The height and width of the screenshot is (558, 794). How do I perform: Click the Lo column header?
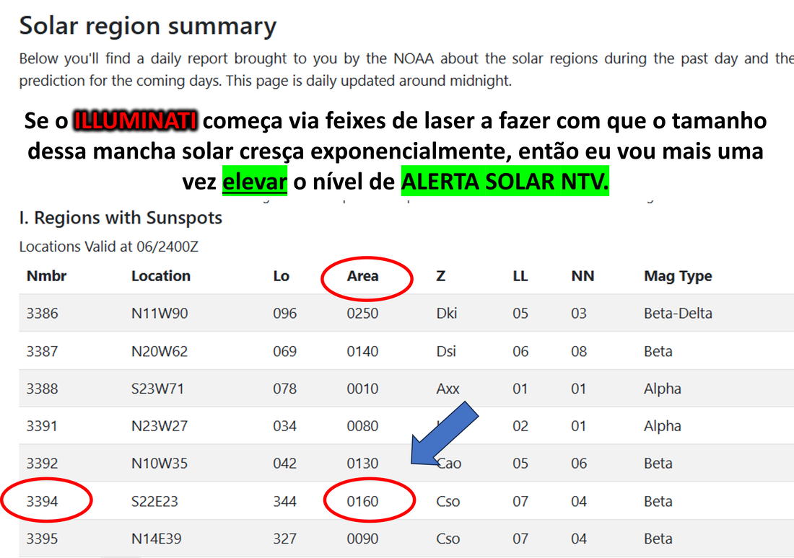281,276
